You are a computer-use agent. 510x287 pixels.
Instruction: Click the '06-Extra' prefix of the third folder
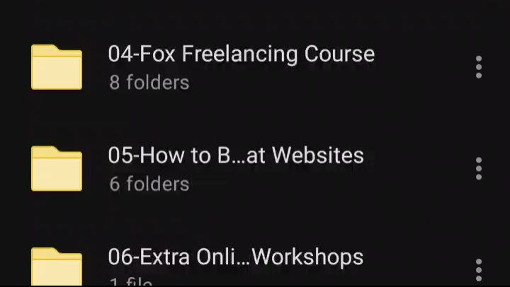tap(149, 257)
